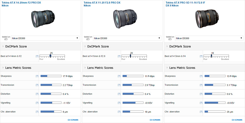Open camera dropdown for 11-20 F2.8 lens
The height and width of the screenshot is (123, 245).
point(127,38)
